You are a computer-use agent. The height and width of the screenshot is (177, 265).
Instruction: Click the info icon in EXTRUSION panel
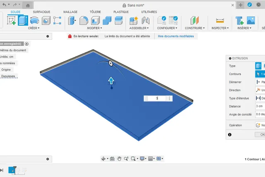pos(230,135)
